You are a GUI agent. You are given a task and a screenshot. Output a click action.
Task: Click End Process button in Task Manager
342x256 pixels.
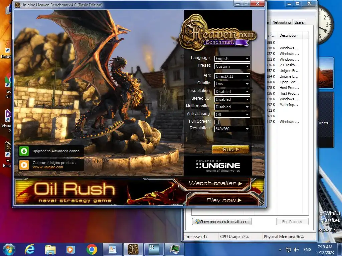292,222
